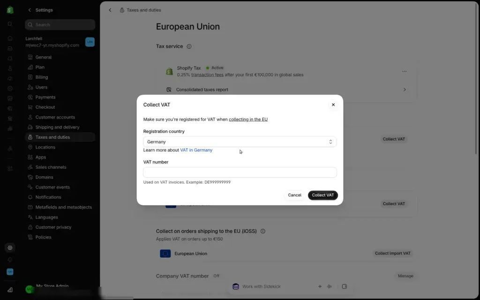Confirm with the black Collect VAT button
This screenshot has height=300, width=480.
[322, 195]
